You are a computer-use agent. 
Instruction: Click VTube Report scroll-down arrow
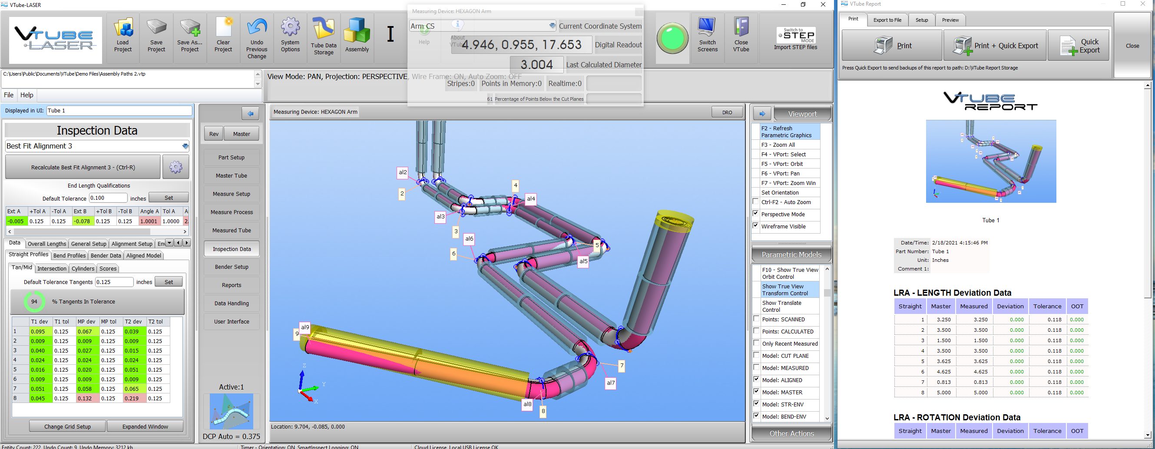tap(1148, 435)
